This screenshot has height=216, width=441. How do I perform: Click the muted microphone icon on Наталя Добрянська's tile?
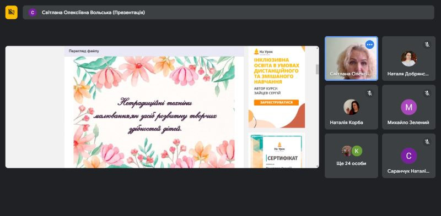[427, 45]
